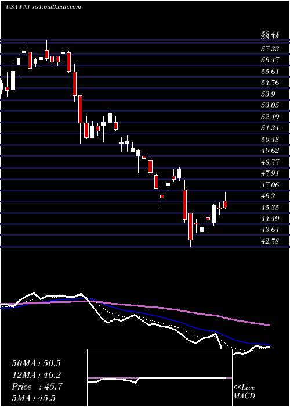Click the 48.77 price level label
The width and height of the screenshot is (290, 407).
point(270,162)
